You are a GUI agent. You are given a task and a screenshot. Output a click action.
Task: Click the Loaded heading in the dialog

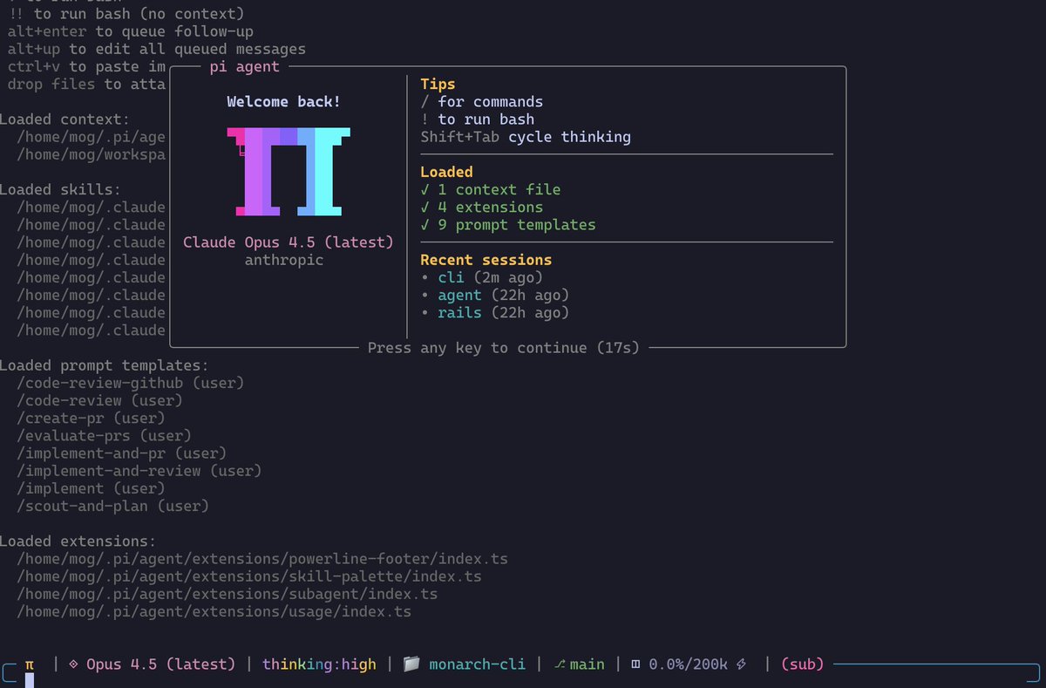tap(446, 173)
